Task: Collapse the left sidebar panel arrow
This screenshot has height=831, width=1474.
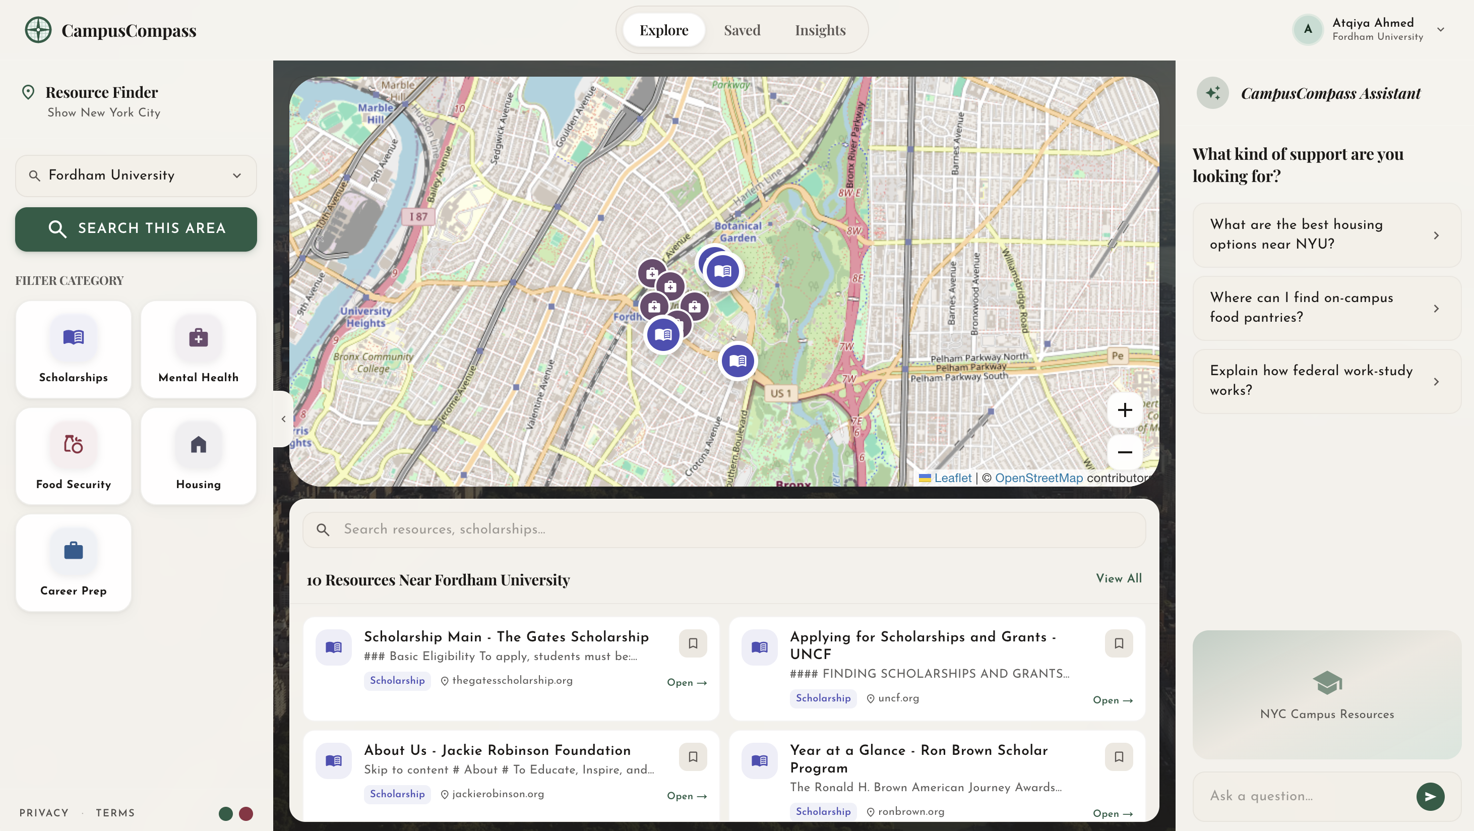Action: (x=283, y=419)
